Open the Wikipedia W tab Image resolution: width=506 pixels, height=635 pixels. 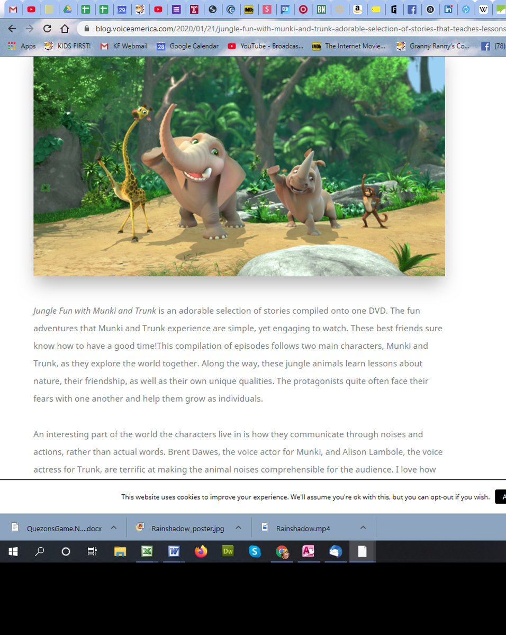coord(483,9)
